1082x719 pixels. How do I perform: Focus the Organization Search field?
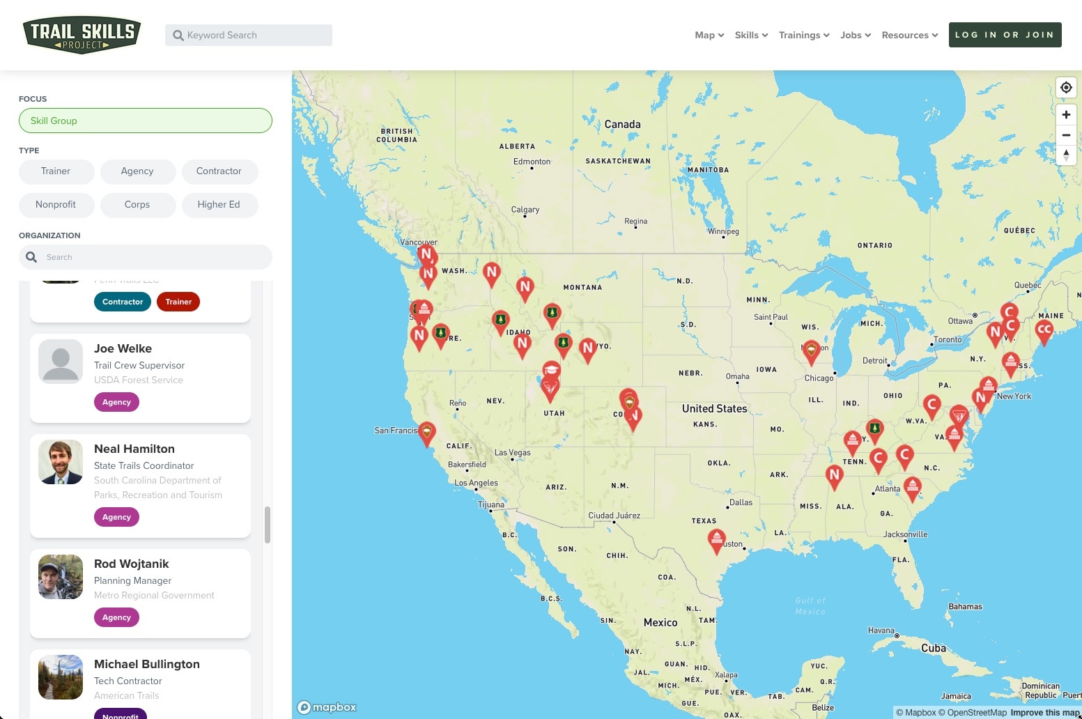point(146,257)
